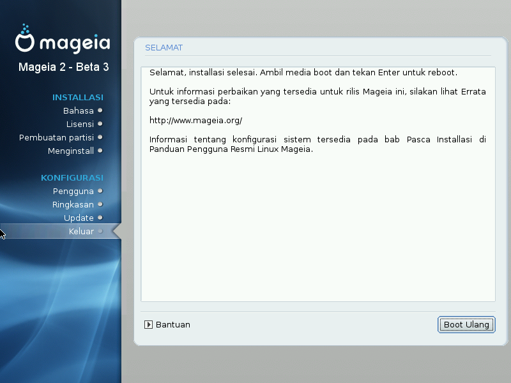This screenshot has width=511, height=383.
Task: Select the Bahasa step in the sidebar
Action: (78, 110)
